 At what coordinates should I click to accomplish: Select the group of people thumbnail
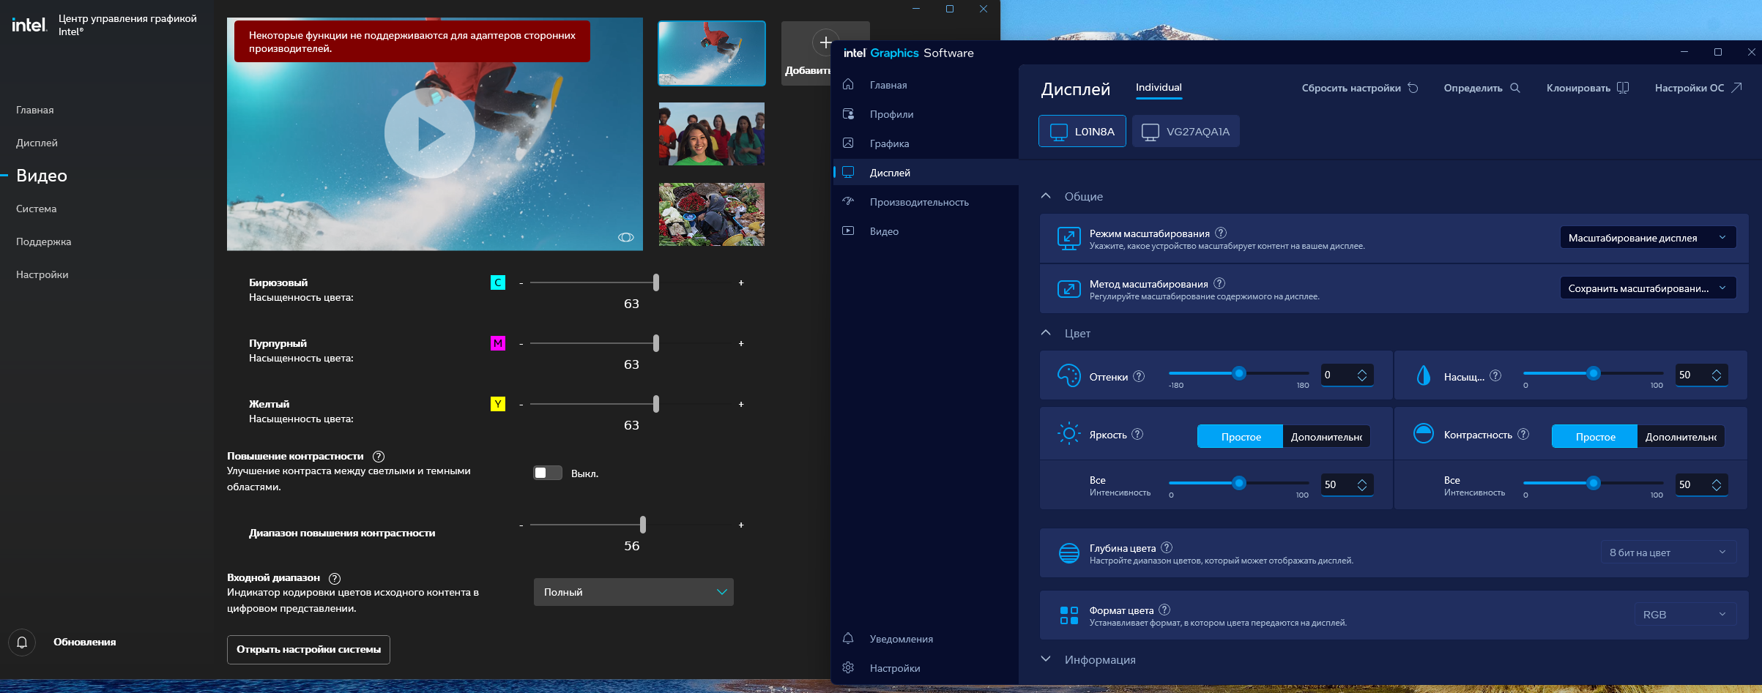pyautogui.click(x=712, y=134)
